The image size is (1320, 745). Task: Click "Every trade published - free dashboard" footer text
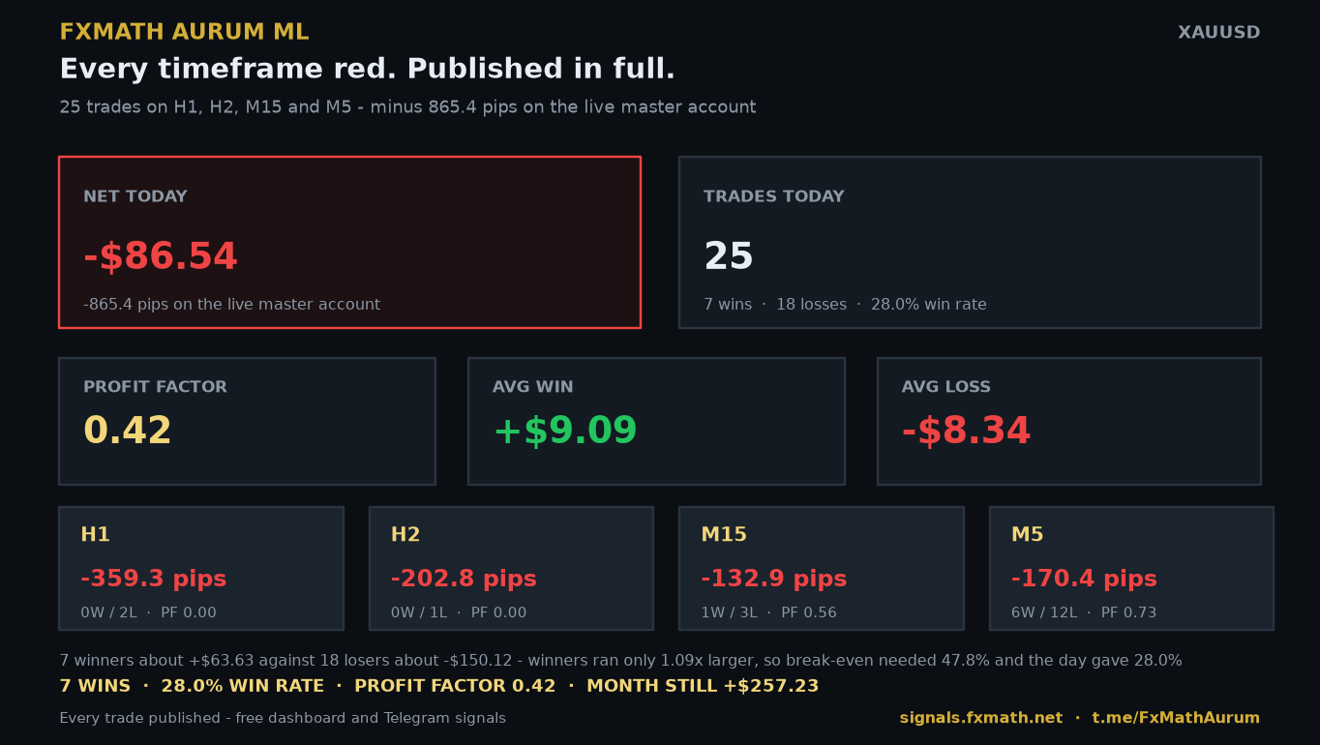click(283, 718)
